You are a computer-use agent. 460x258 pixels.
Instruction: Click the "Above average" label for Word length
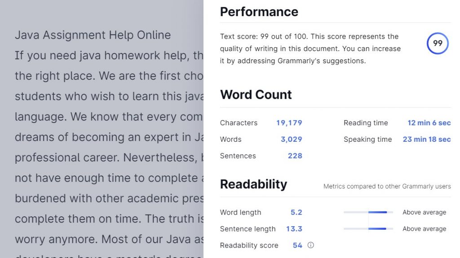[x=424, y=213]
